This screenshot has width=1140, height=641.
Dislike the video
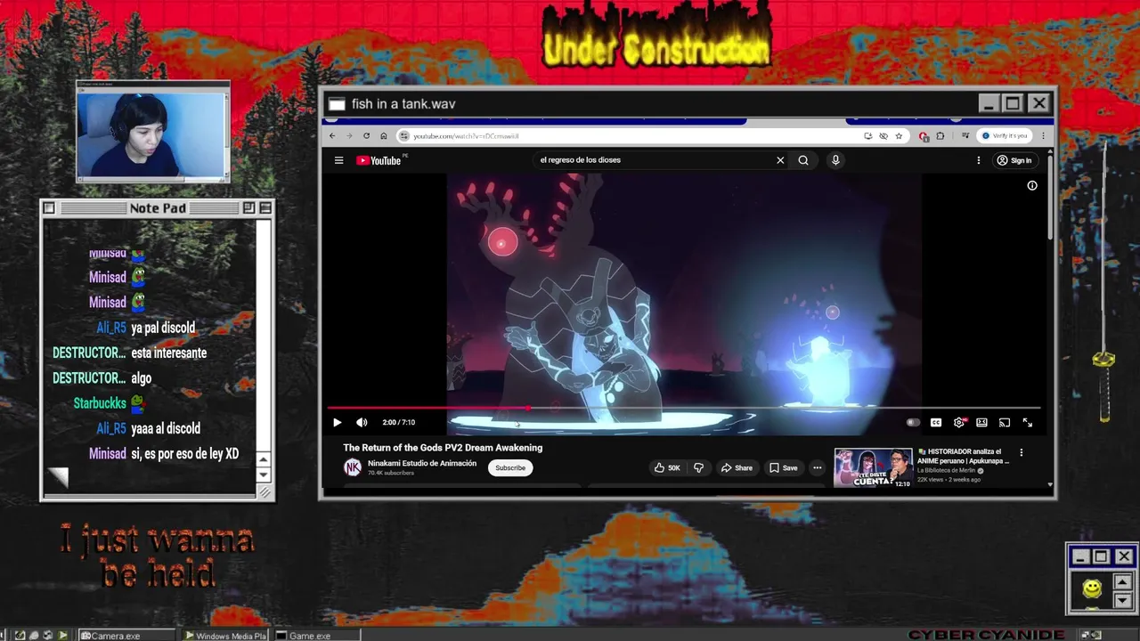699,467
